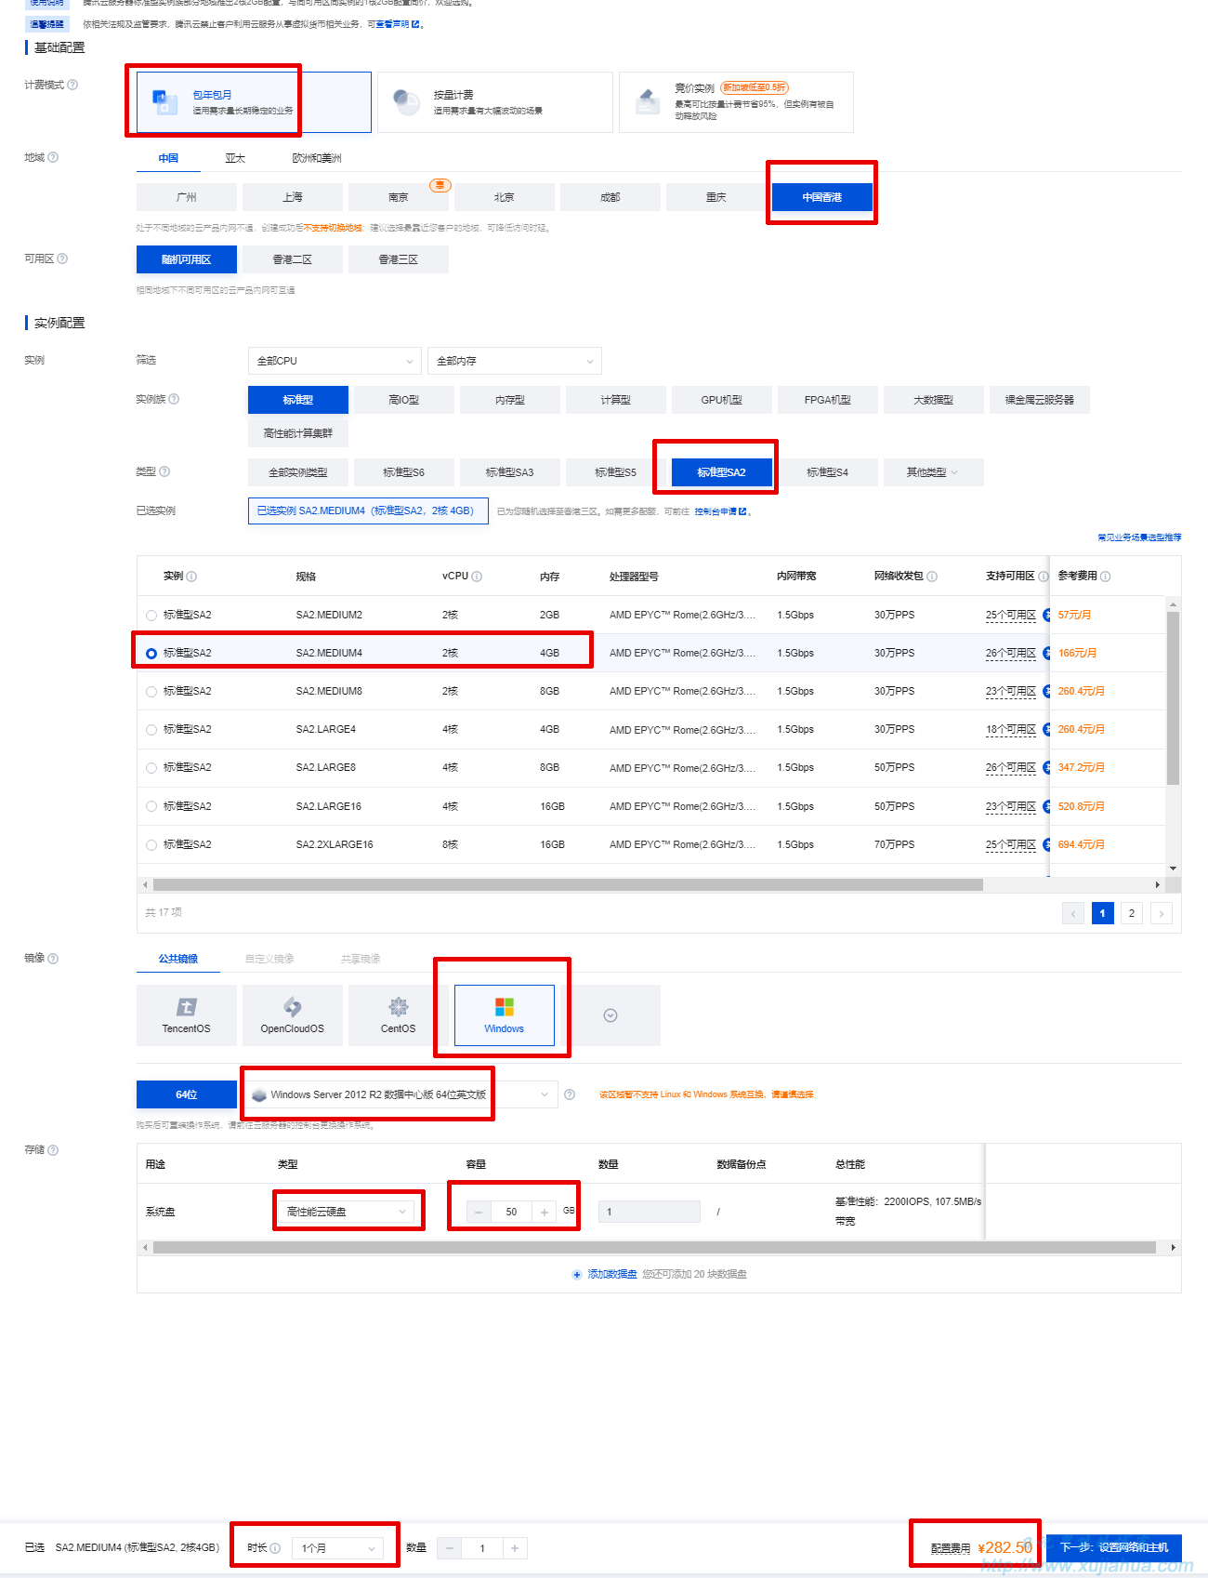The width and height of the screenshot is (1208, 1578).
Task: Click the 竞价实例 billing mode card
Action: click(736, 102)
